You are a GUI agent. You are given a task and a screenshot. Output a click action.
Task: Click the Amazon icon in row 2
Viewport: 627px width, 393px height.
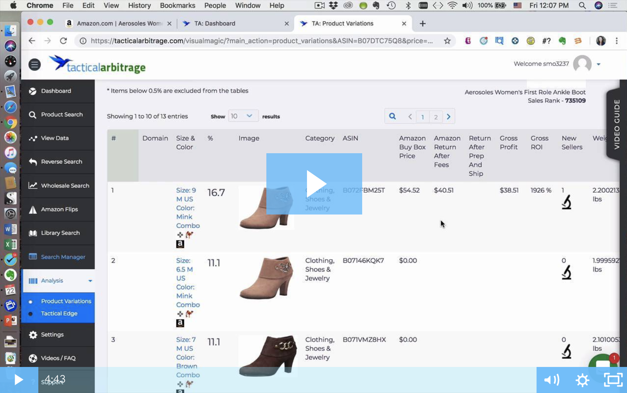click(x=180, y=323)
